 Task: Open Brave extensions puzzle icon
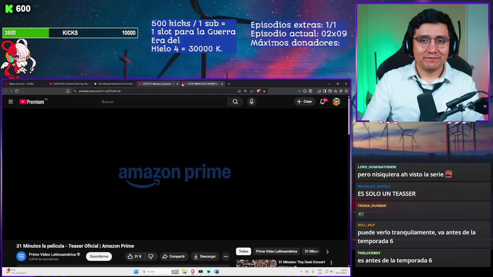(x=305, y=91)
